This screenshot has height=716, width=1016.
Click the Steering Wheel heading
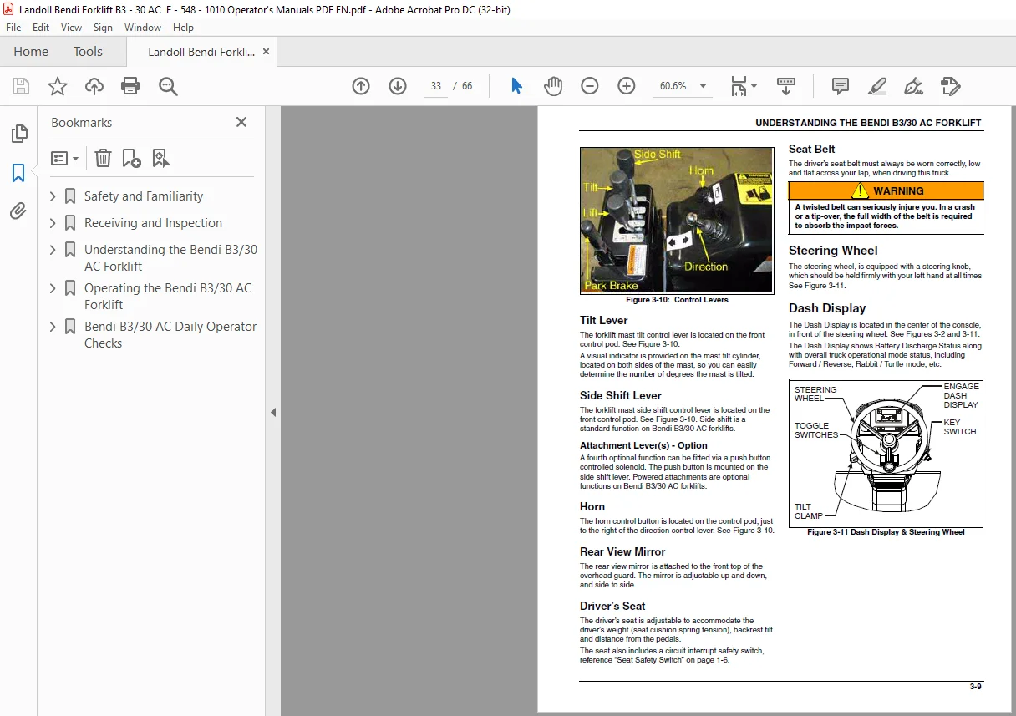coord(833,250)
